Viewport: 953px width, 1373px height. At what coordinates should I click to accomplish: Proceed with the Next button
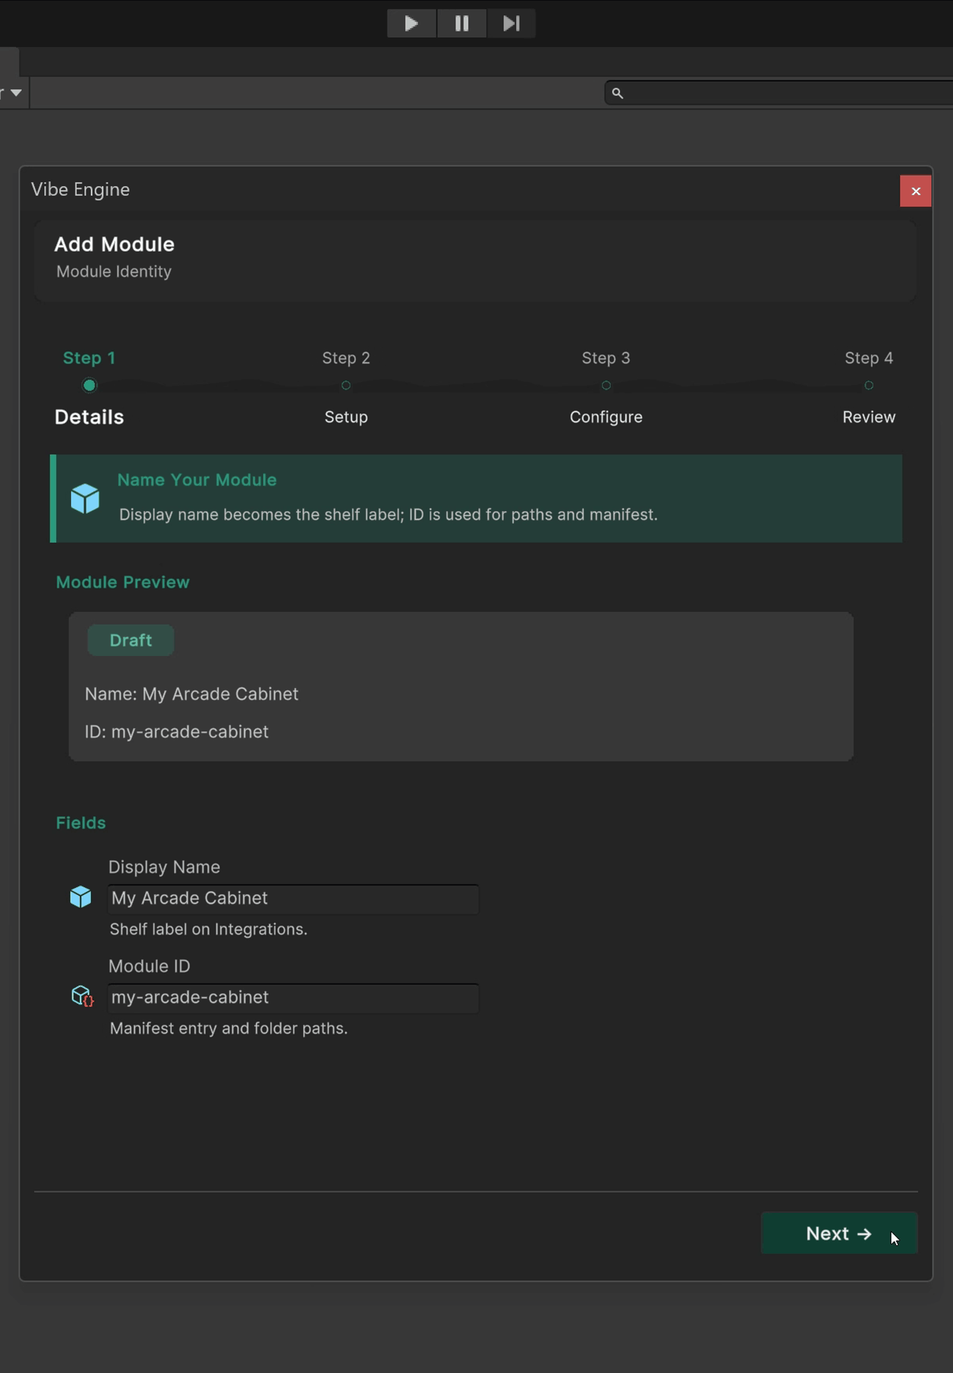(x=839, y=1233)
